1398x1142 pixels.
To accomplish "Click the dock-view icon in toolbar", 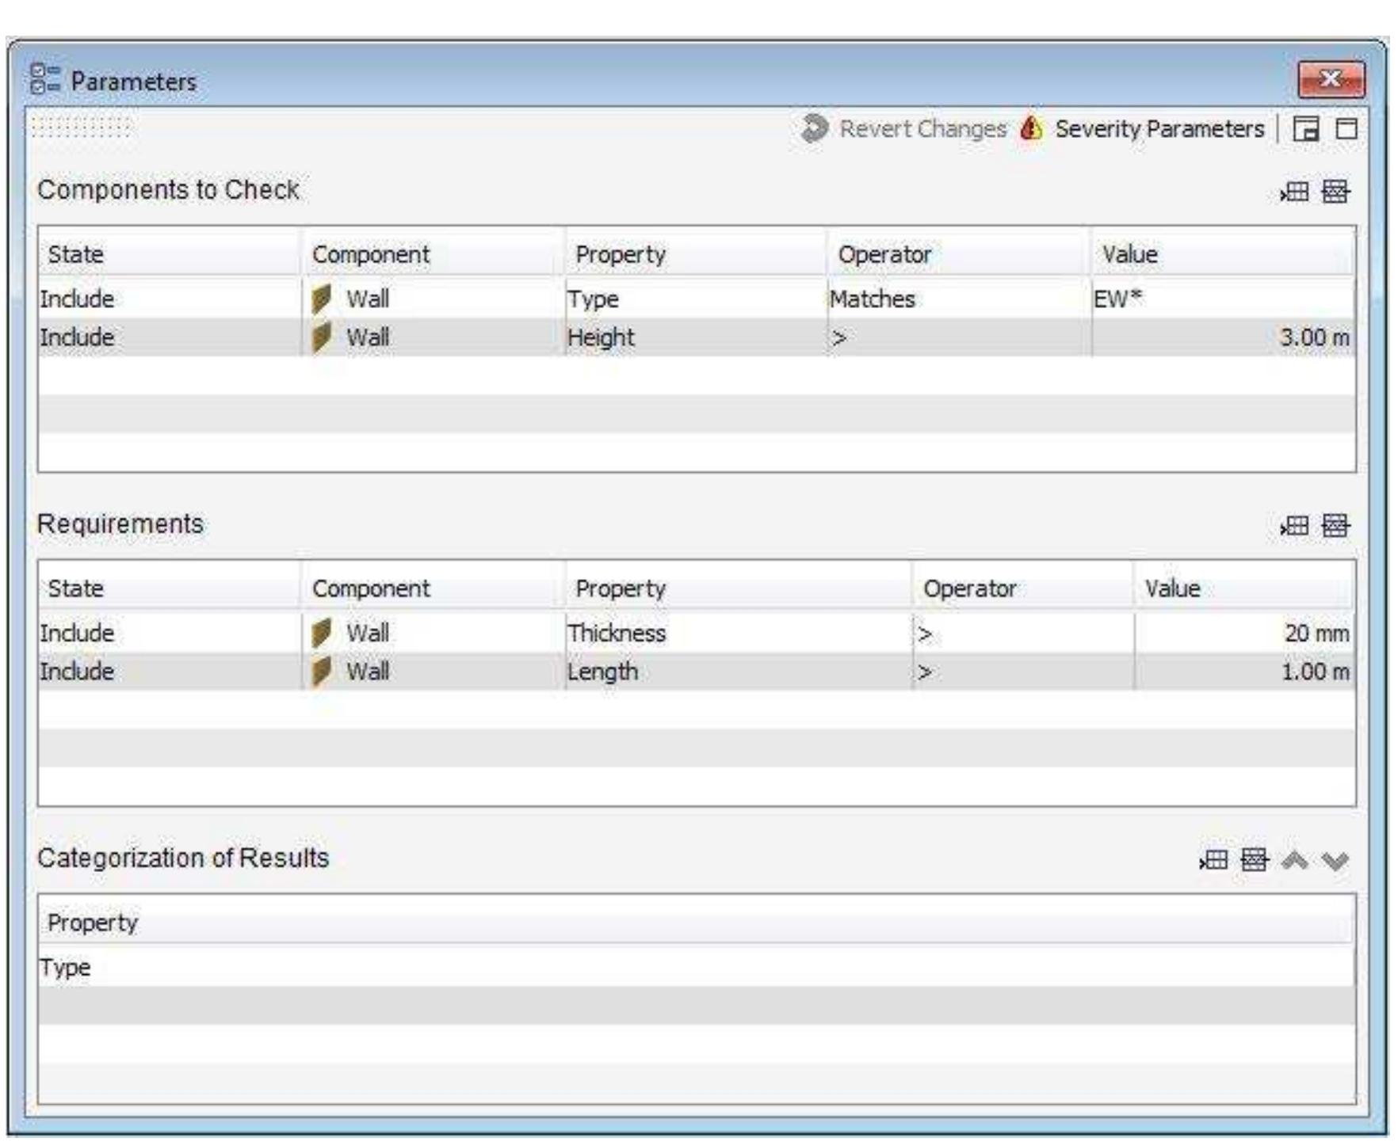I will point(1306,128).
